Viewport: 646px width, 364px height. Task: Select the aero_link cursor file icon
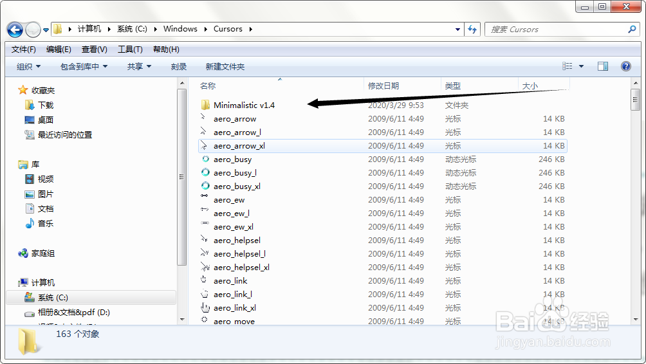click(203, 279)
